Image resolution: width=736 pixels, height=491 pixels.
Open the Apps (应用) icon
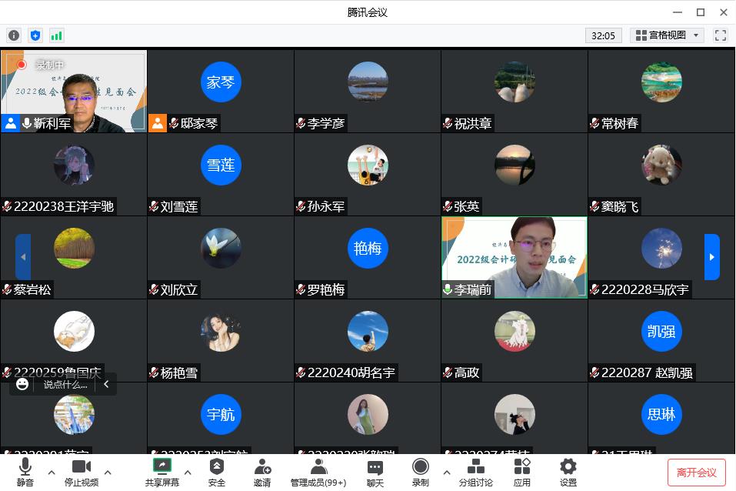point(522,471)
